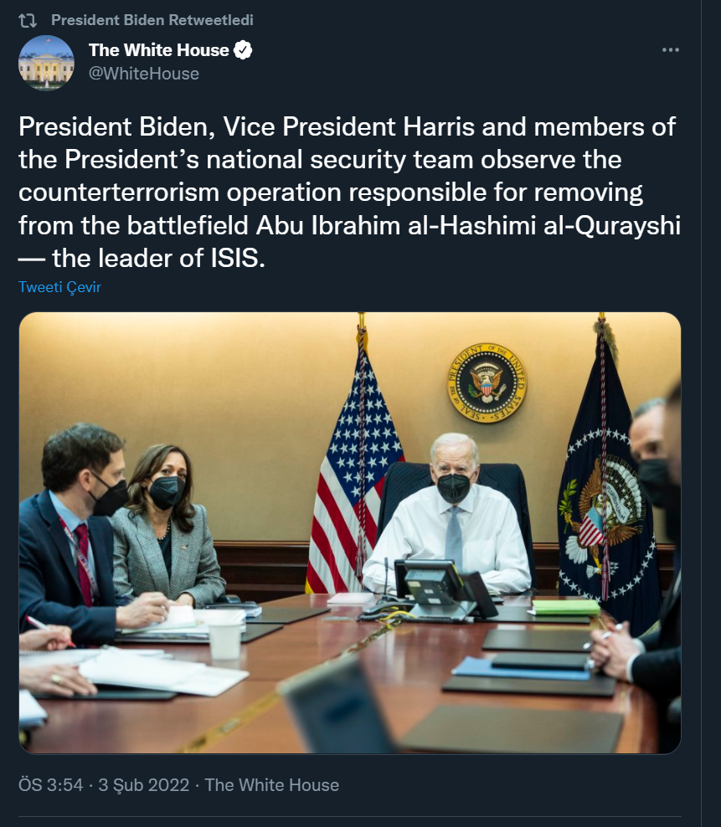Click the verified checkmark badge
Image resolution: width=721 pixels, height=827 pixels.
[243, 50]
